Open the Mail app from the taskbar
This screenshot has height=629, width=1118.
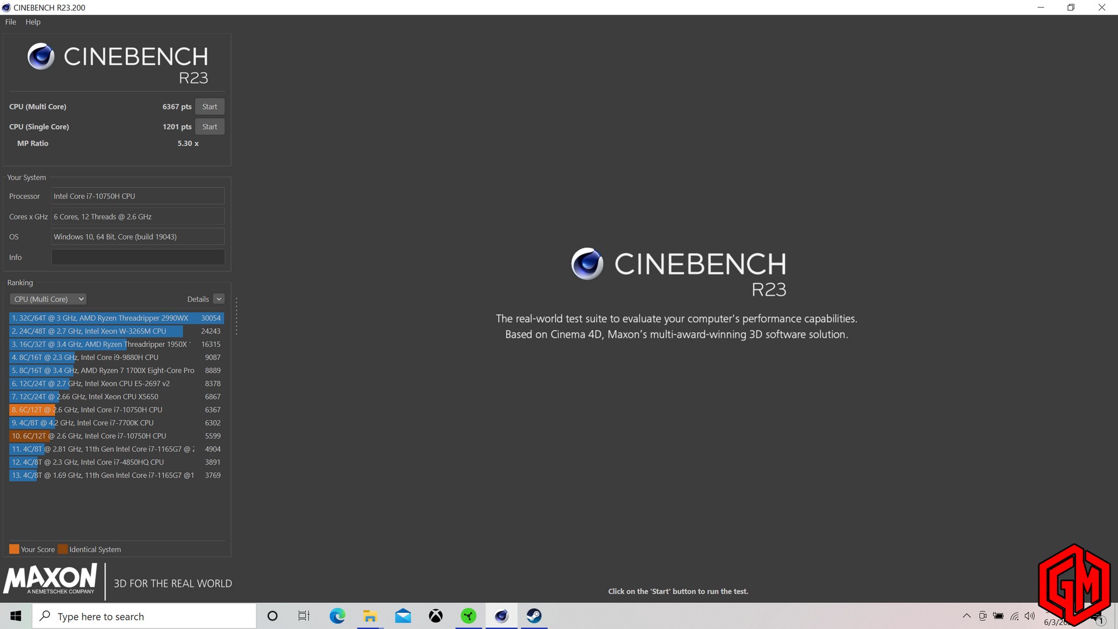click(x=403, y=616)
